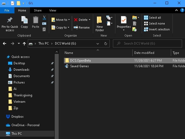The image size is (185, 139).
Task: Click the New folder icon
Action: (99, 20)
